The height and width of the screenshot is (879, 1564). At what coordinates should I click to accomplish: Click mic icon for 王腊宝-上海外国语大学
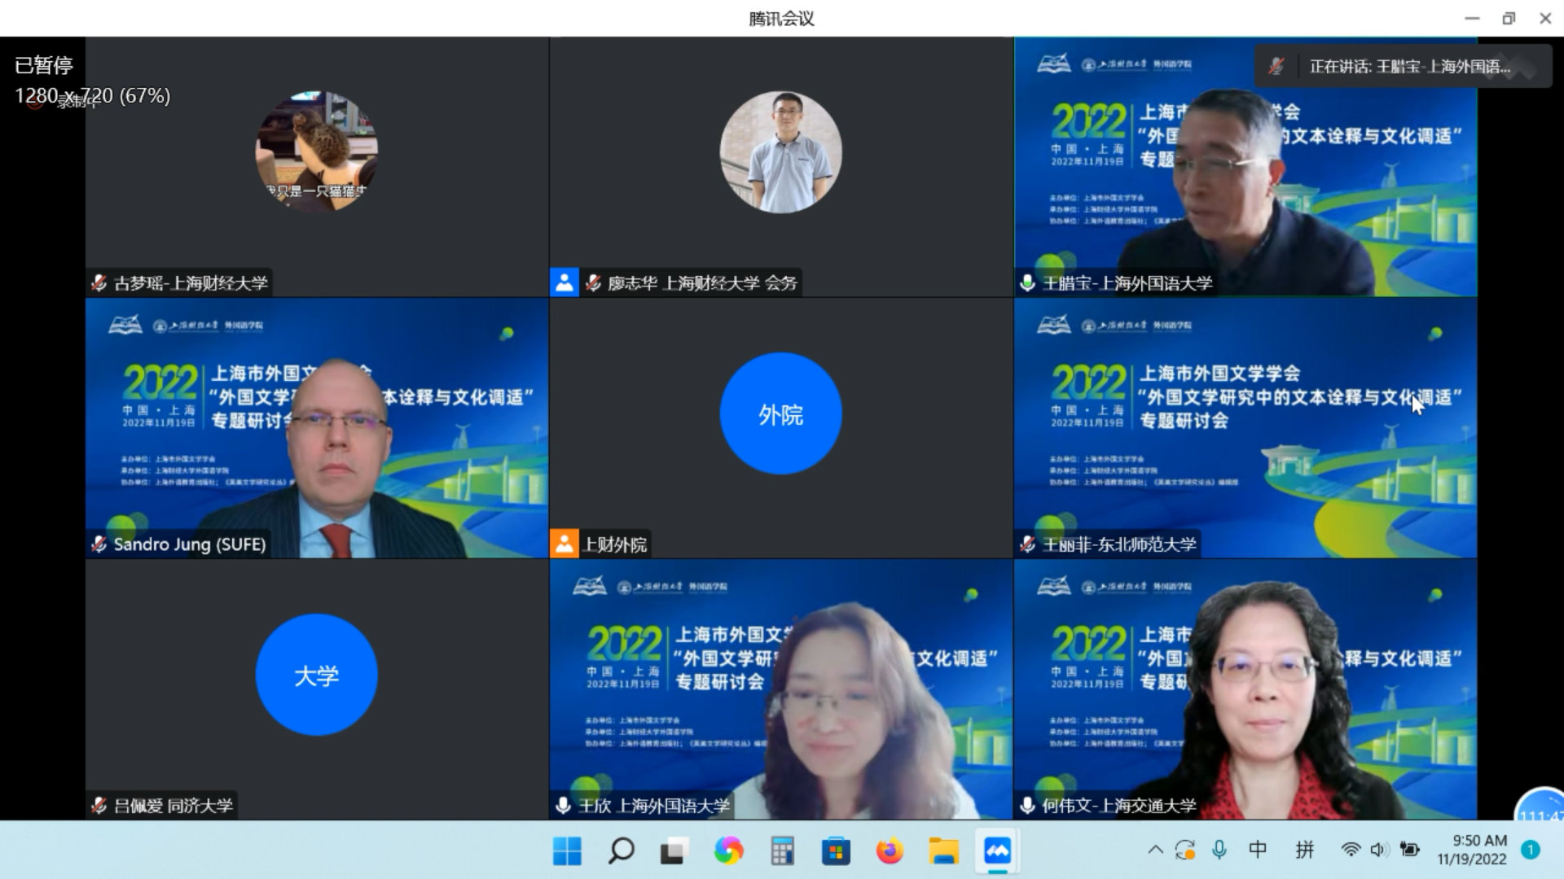click(1028, 283)
